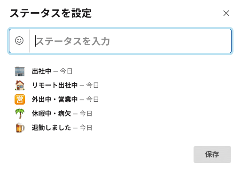Choose the 出社中 status preset
The height and width of the screenshot is (171, 241).
tap(42, 71)
